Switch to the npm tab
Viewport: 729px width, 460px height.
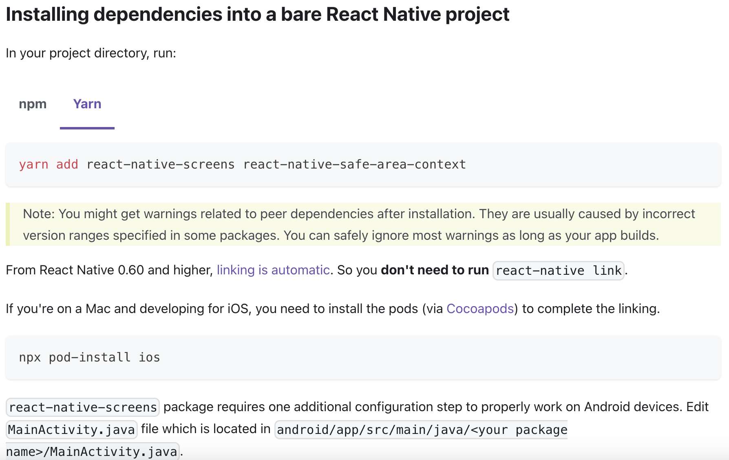pos(33,104)
